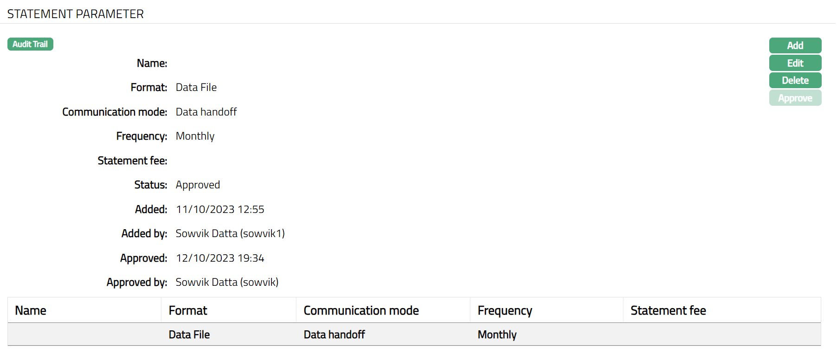Click the greyed-out Approve button

click(795, 98)
